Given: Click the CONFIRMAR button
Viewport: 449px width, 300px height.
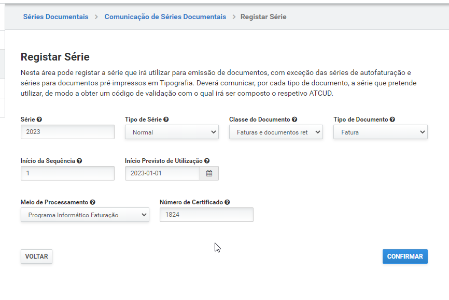Looking at the screenshot, I should [x=405, y=257].
